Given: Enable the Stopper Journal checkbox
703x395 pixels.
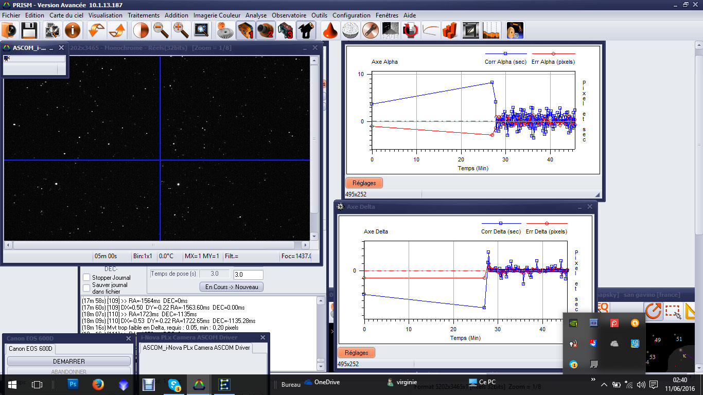Looking at the screenshot, I should [86, 278].
